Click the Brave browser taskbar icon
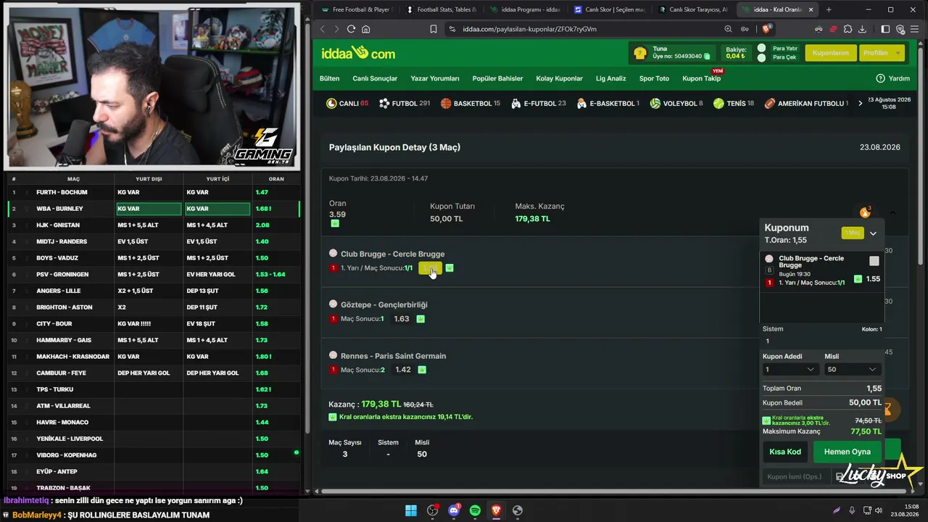The width and height of the screenshot is (928, 522). click(x=496, y=510)
